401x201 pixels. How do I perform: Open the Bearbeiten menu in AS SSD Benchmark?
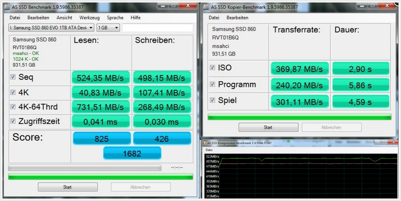(x=38, y=18)
